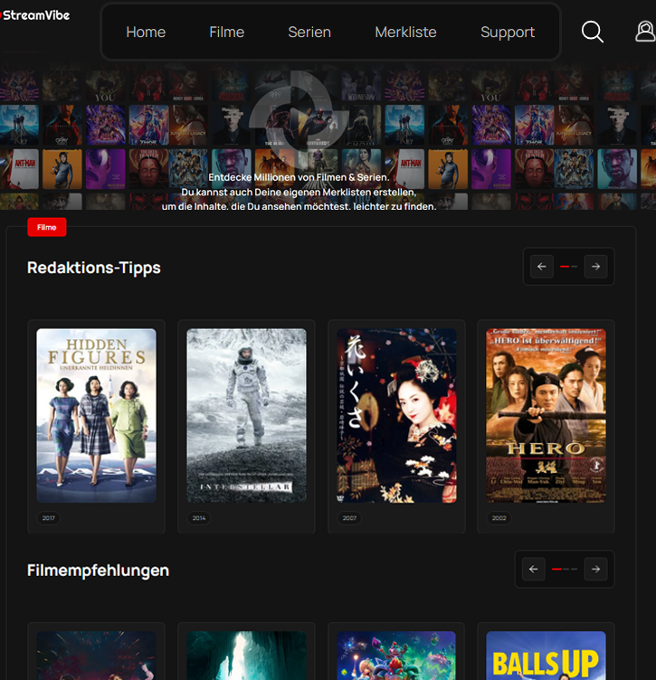Screen dimensions: 656x680
Task: Show next Filmempfehlungen with right arrow
Action: click(x=595, y=569)
